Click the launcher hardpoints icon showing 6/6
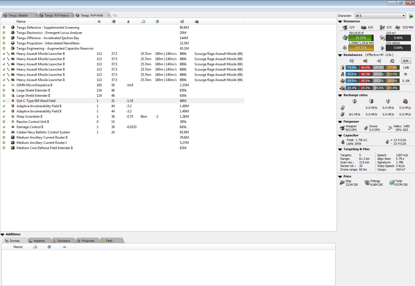The image size is (415, 286). tap(364, 27)
